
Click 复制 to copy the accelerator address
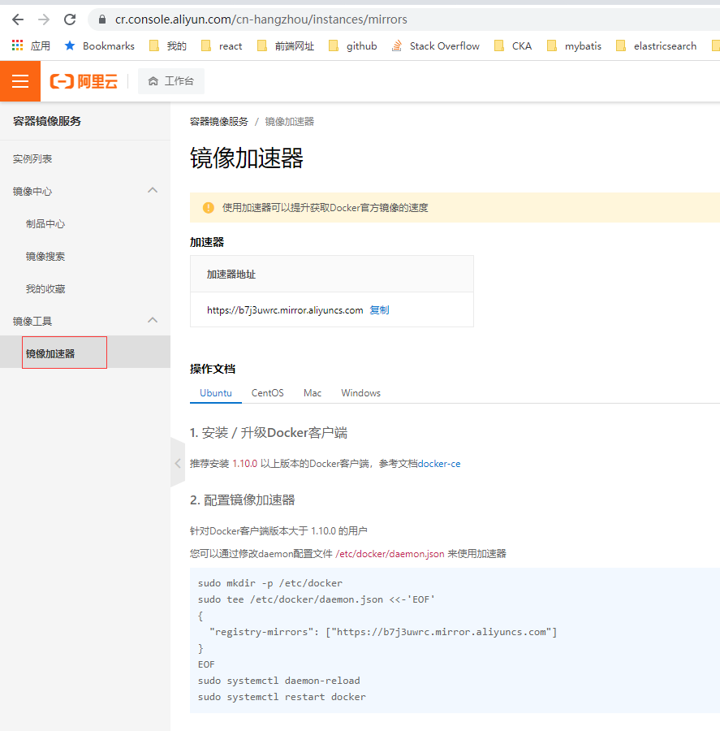pyautogui.click(x=379, y=310)
